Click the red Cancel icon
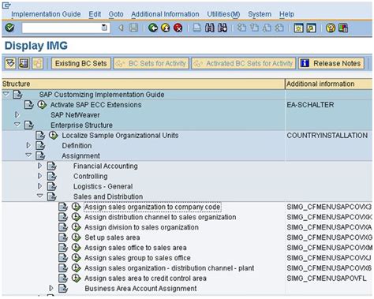The height and width of the screenshot is (299, 374). pyautogui.click(x=178, y=28)
